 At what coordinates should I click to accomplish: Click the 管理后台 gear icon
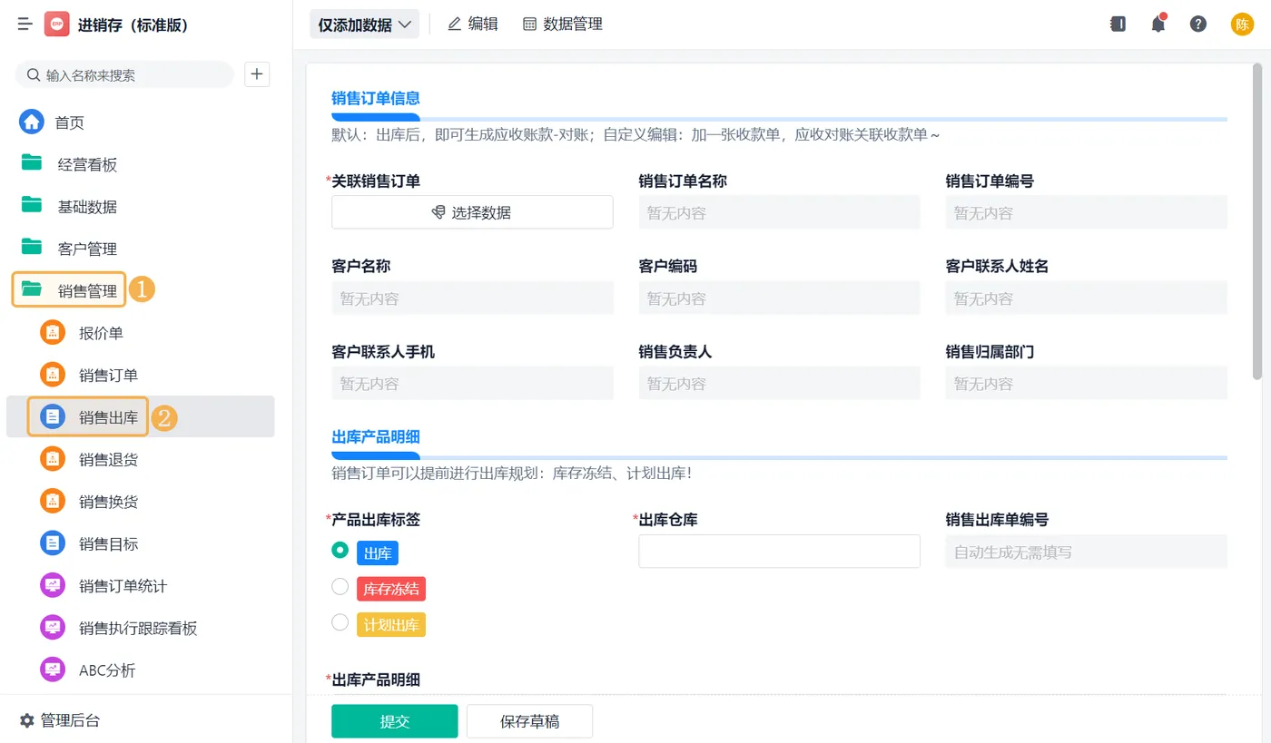click(26, 720)
